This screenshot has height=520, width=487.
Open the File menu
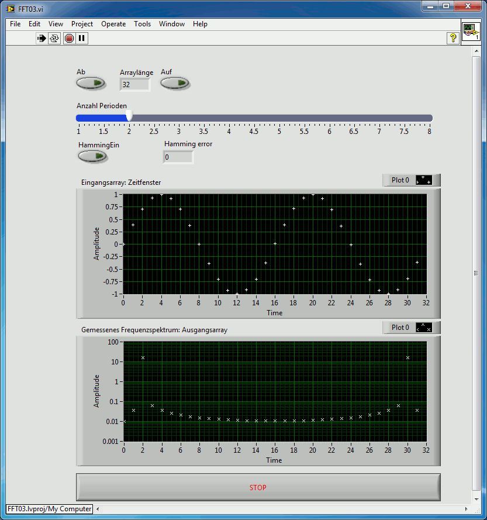point(15,24)
